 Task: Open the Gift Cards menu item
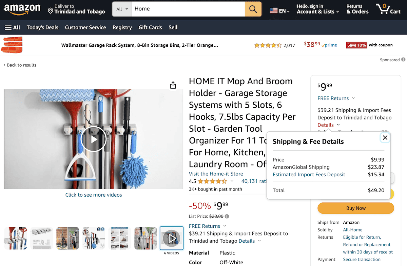point(150,27)
